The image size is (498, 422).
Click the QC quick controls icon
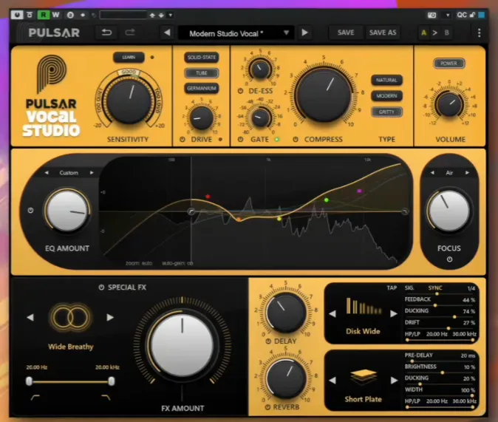pyautogui.click(x=462, y=15)
